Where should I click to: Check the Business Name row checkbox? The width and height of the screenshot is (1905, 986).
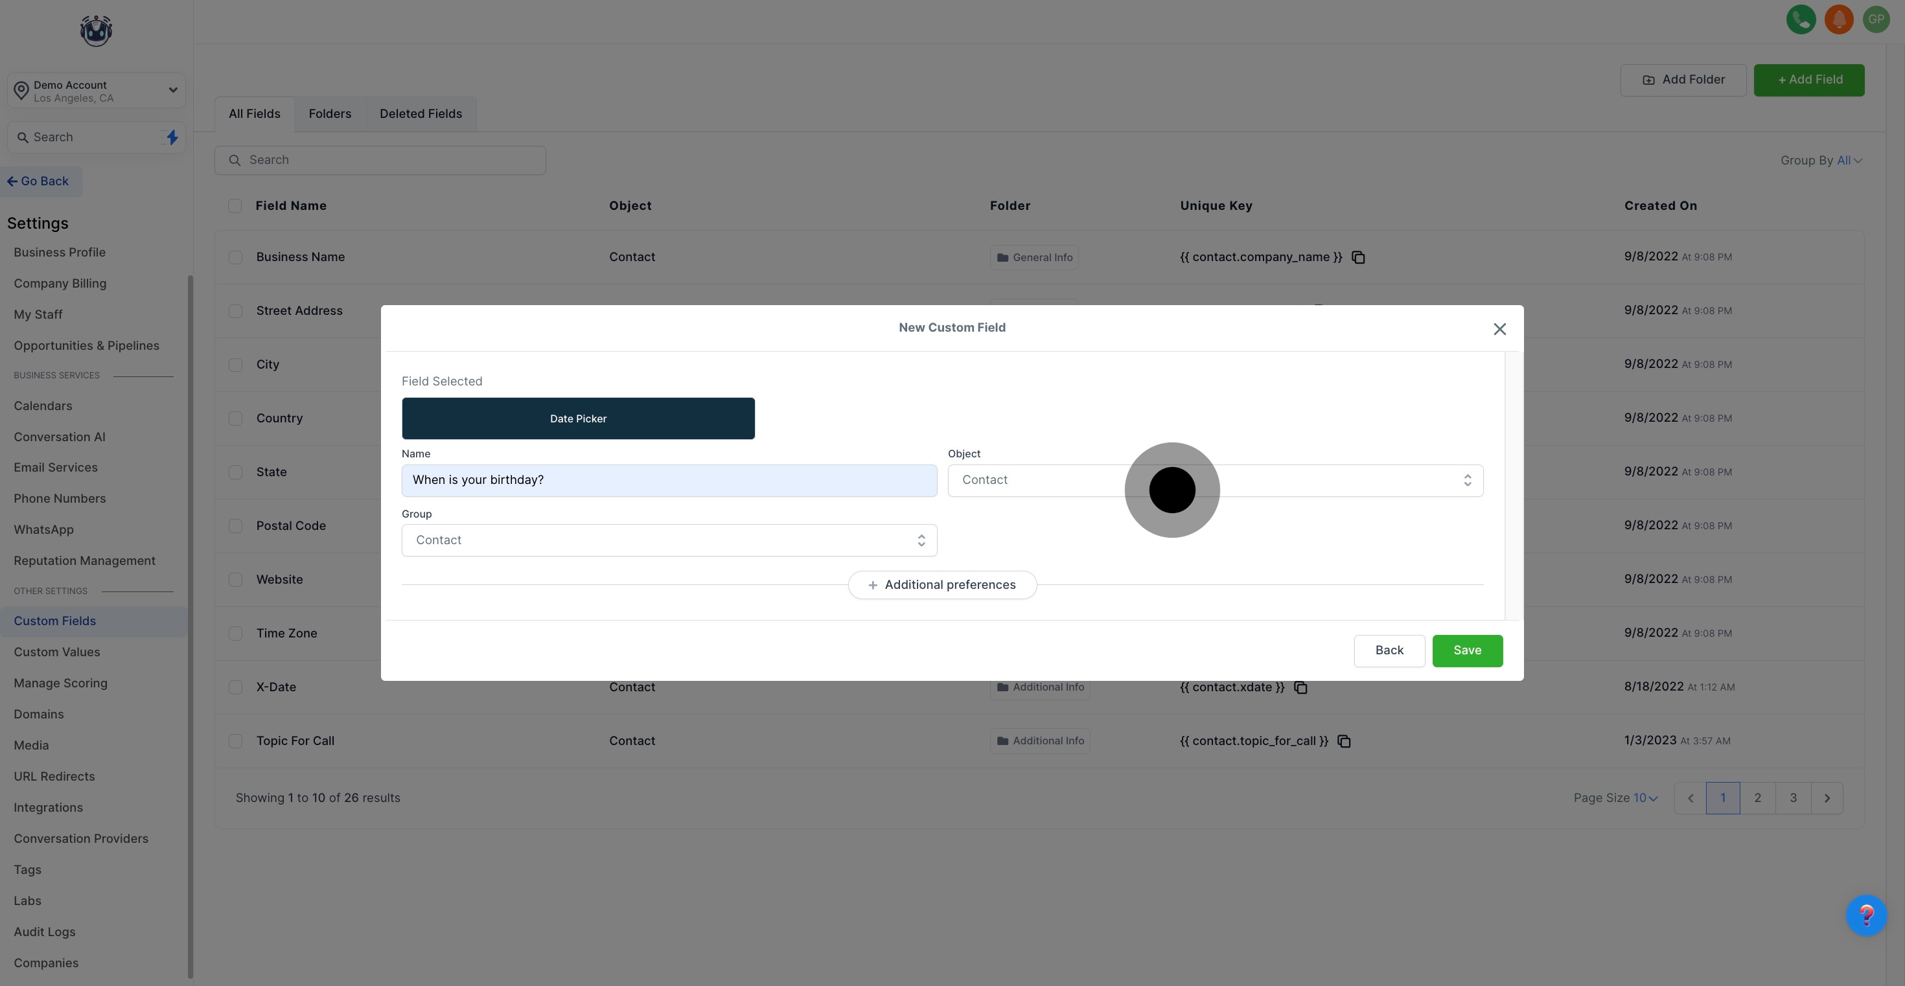coord(235,257)
